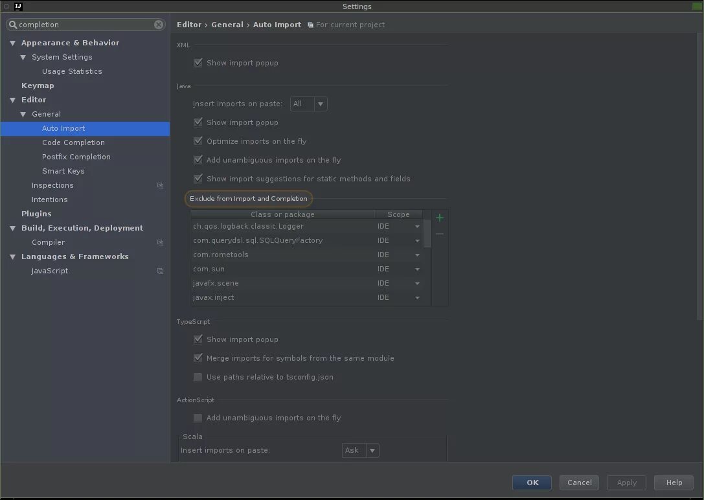Screen dimensions: 704x500
Task: Click the project icon beside JavaScript
Action: pos(160,271)
